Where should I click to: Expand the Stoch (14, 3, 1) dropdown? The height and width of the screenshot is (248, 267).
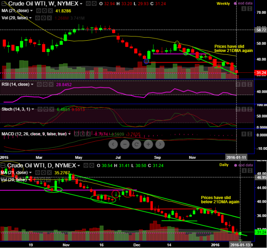pos(33,109)
